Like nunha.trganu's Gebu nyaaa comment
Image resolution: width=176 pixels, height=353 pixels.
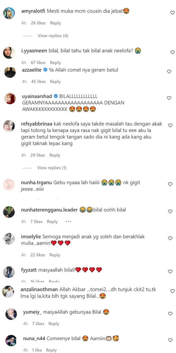170,184
